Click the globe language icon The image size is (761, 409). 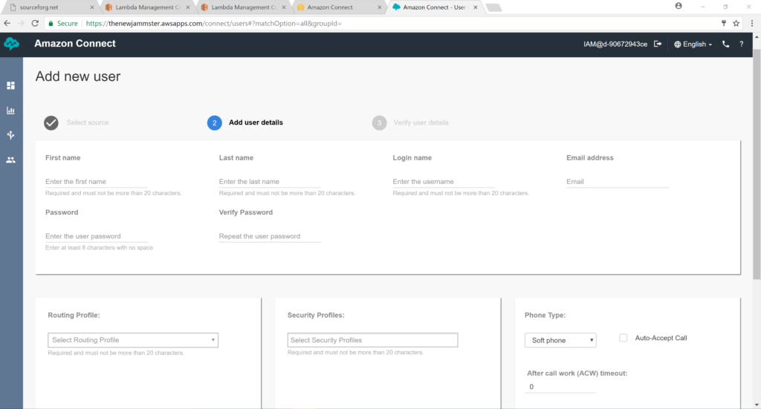click(x=678, y=44)
